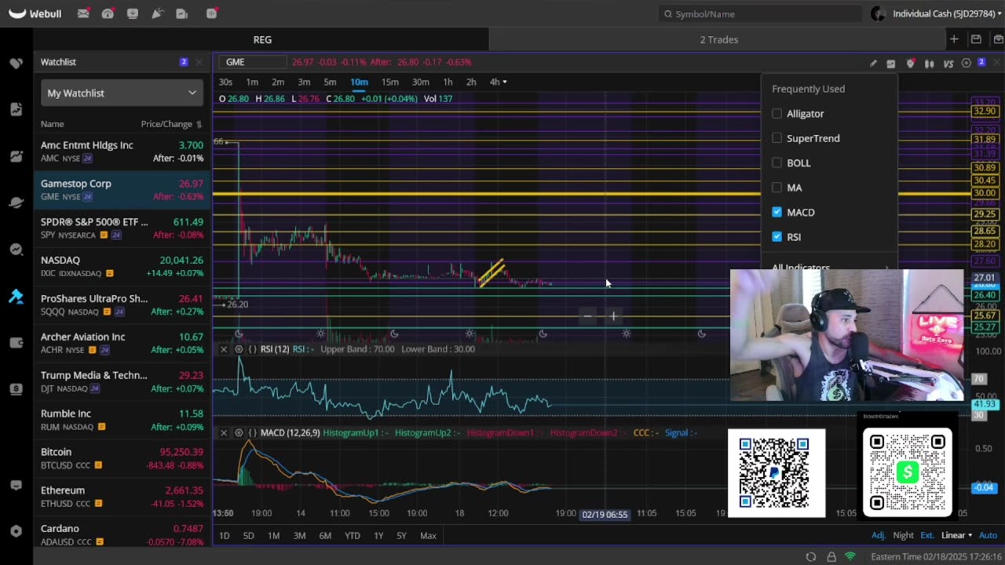Click the GME ticker input box

pyautogui.click(x=254, y=62)
